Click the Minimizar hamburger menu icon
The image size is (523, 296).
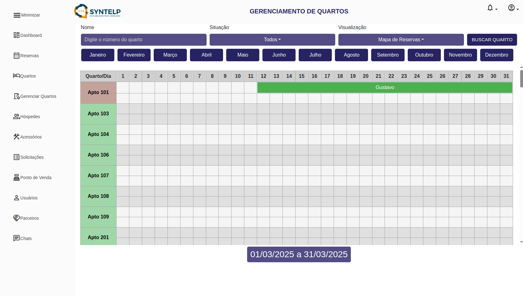17,15
